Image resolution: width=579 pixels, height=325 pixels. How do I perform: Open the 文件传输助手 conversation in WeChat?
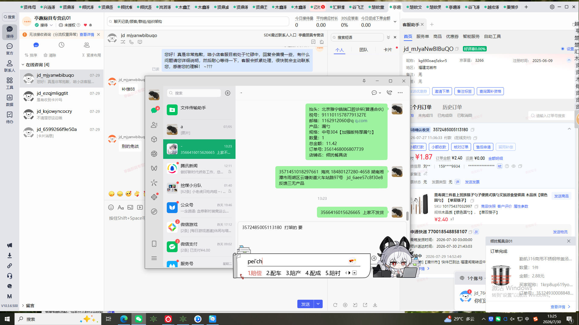pos(199,110)
